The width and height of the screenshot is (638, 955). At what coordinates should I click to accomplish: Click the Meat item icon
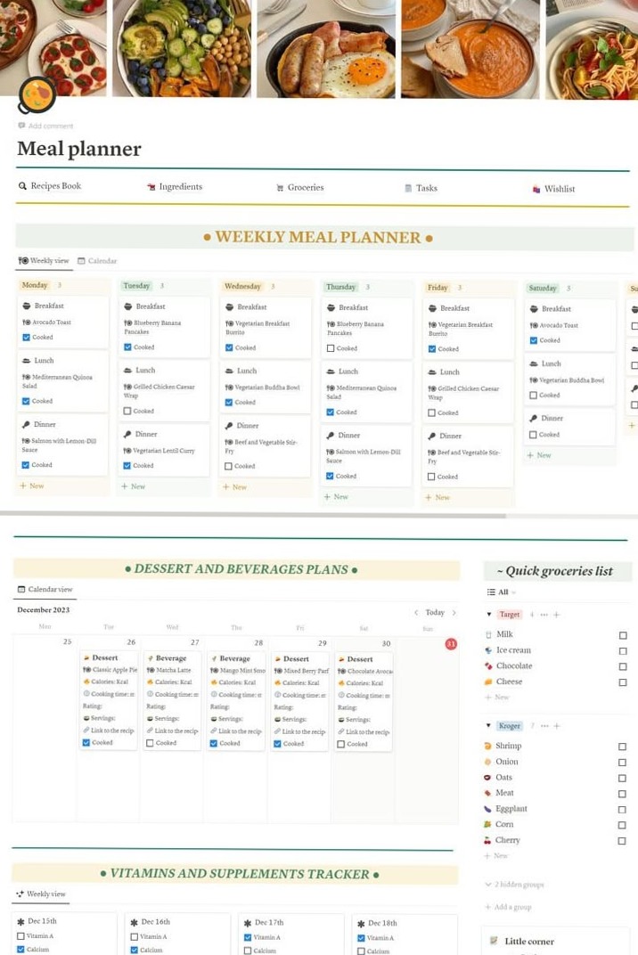click(x=487, y=793)
